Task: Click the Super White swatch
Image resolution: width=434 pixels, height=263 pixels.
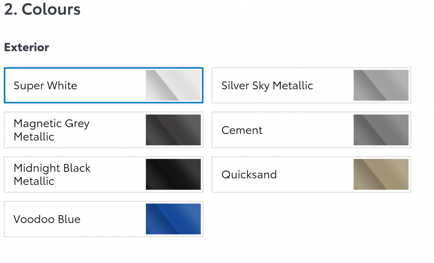Action: 173,85
